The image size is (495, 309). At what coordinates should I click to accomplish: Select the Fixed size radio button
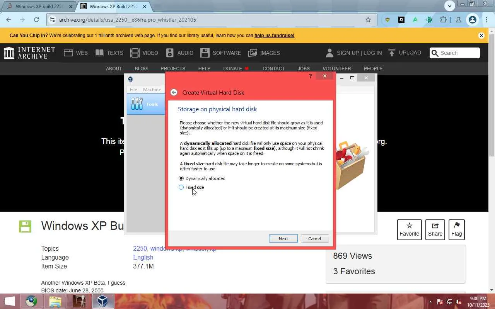181,187
